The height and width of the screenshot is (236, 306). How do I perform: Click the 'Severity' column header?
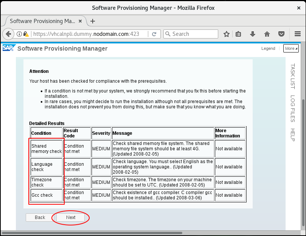101,133
